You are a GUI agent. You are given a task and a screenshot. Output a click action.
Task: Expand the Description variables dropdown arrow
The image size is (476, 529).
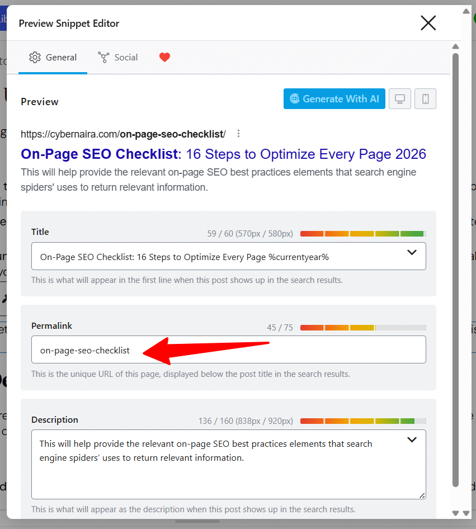[x=412, y=440]
